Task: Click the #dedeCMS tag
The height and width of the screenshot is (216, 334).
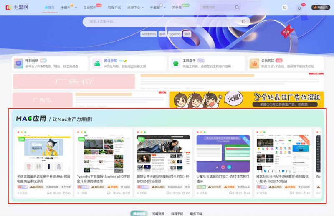Action: (175, 187)
